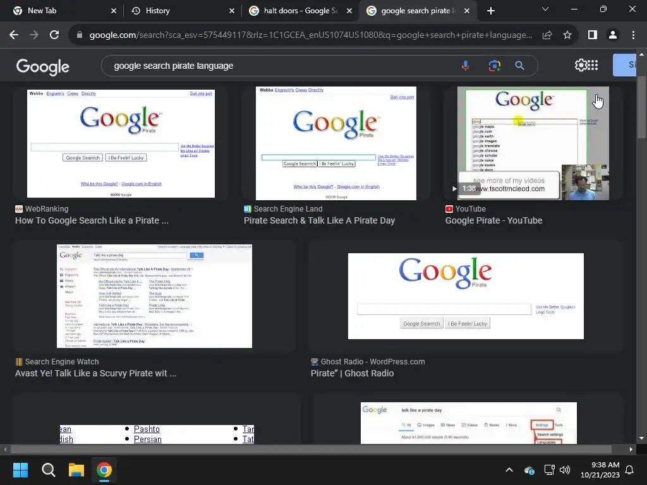Click the forward navigation arrow
647x485 pixels.
[34, 35]
